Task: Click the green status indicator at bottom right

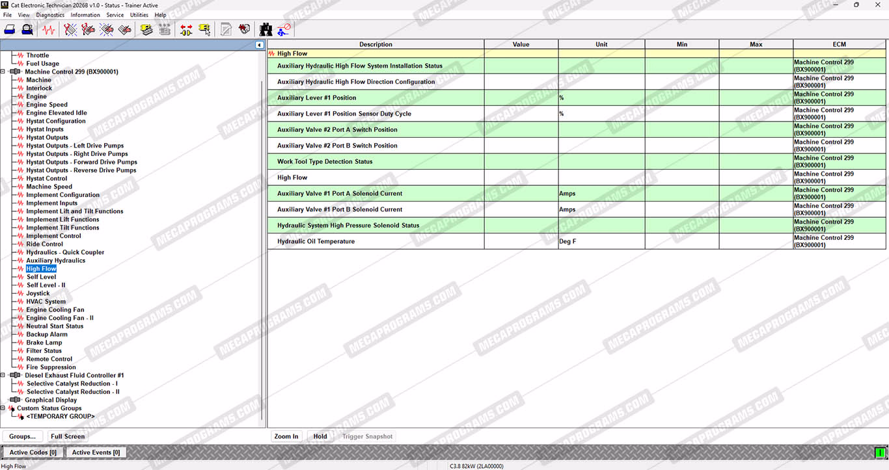Action: pyautogui.click(x=881, y=452)
